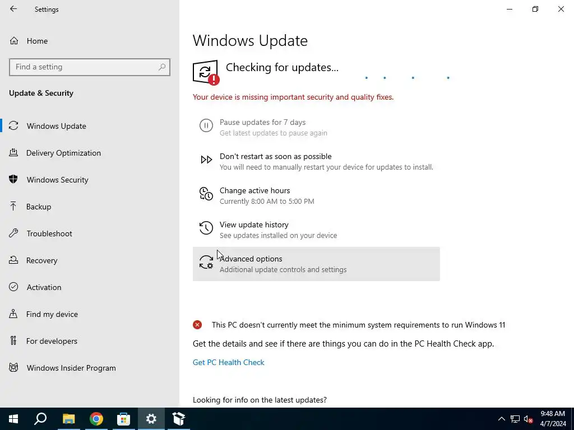Click the For developers tools icon
The height and width of the screenshot is (430, 574).
pos(13,341)
